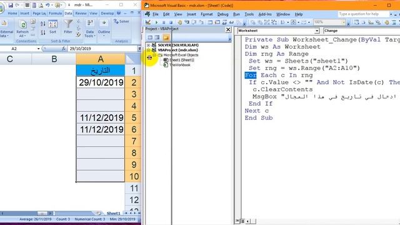Image resolution: width=400 pixels, height=225 pixels.
Task: Click Undo in Excel quick access toolbar
Action: [47, 5]
